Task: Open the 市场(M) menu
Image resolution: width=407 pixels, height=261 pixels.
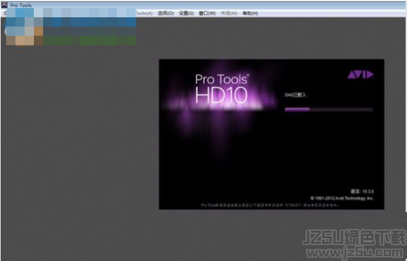Action: (x=229, y=13)
